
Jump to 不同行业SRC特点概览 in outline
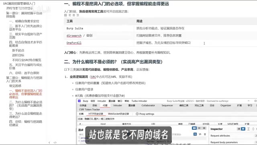[27, 60]
